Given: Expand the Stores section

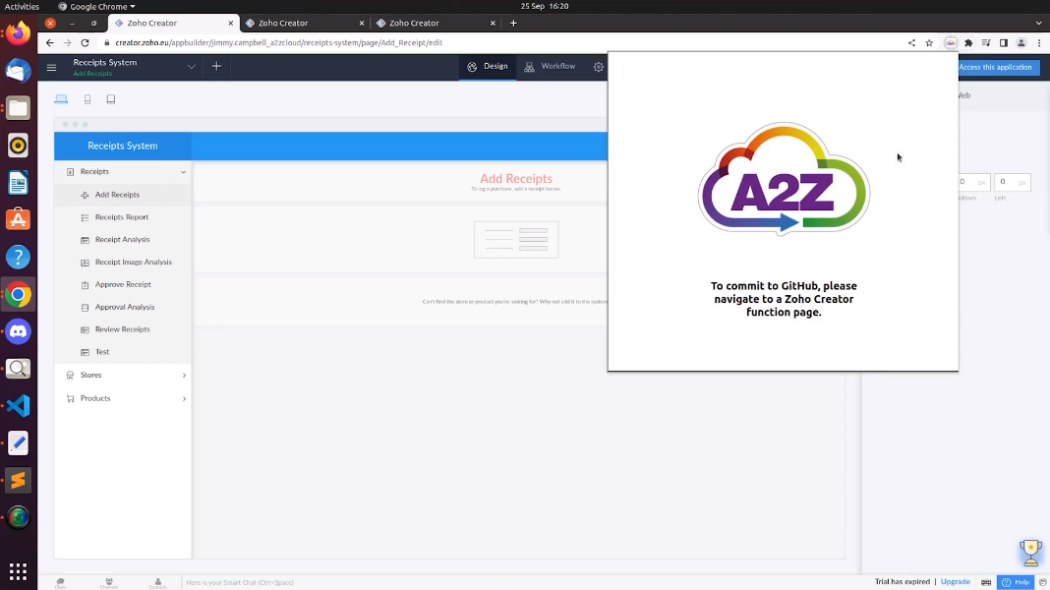Looking at the screenshot, I should 184,375.
